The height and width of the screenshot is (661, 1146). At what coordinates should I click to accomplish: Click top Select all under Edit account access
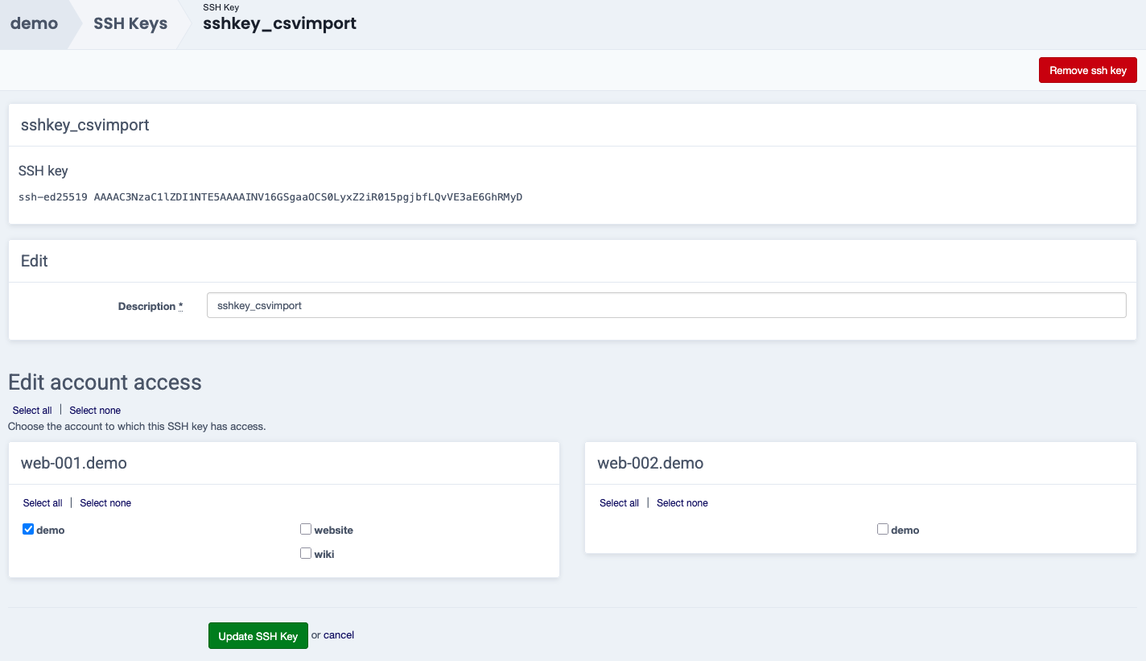32,411
